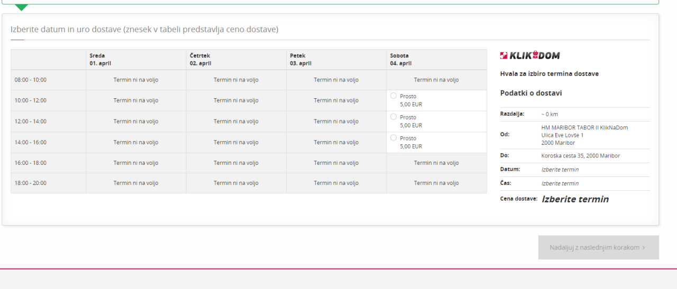The image size is (677, 289).
Task: Click unavailable Friday 16:00 - 18:00 slot
Action: tap(336, 163)
